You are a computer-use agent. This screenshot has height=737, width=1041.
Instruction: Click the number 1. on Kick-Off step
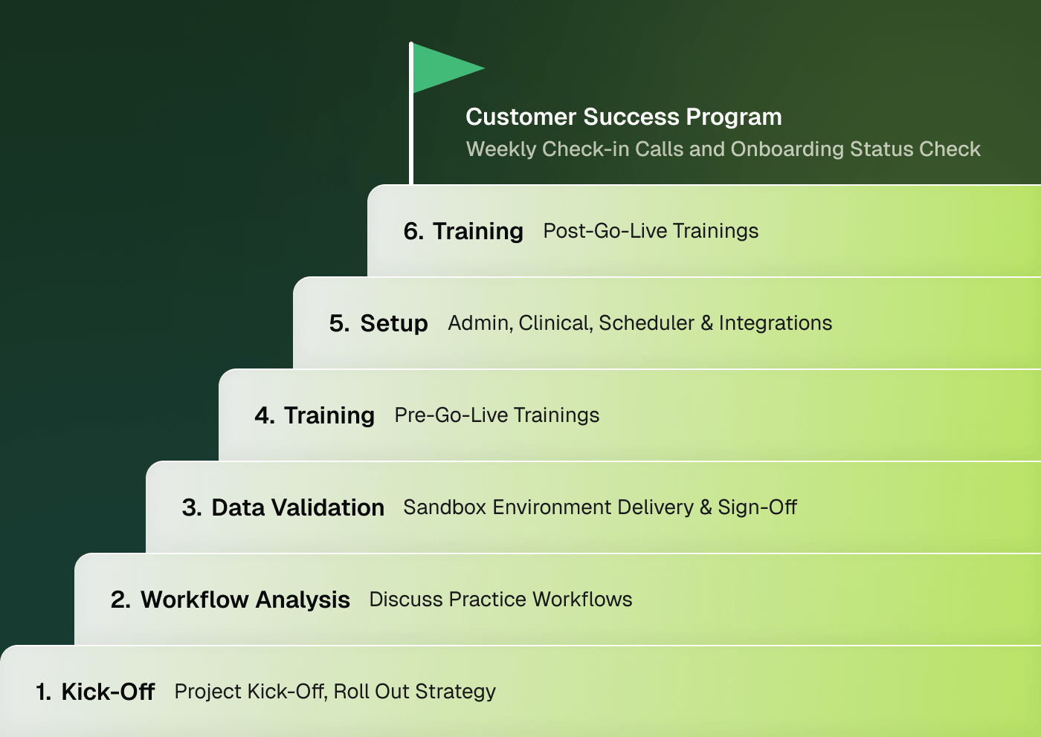43,692
